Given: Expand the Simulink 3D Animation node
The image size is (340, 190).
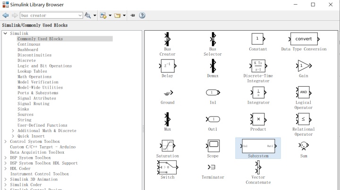Looking at the screenshot, I should click(x=5, y=180).
